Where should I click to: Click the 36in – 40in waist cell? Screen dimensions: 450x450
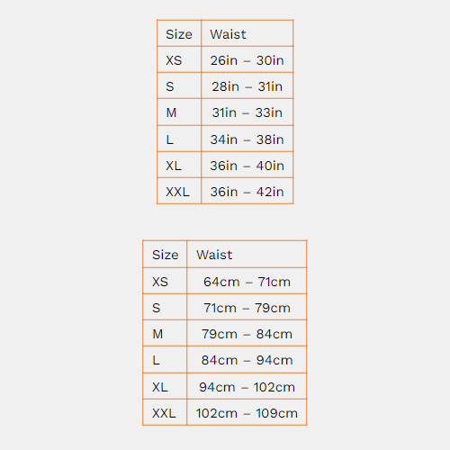coord(247,166)
